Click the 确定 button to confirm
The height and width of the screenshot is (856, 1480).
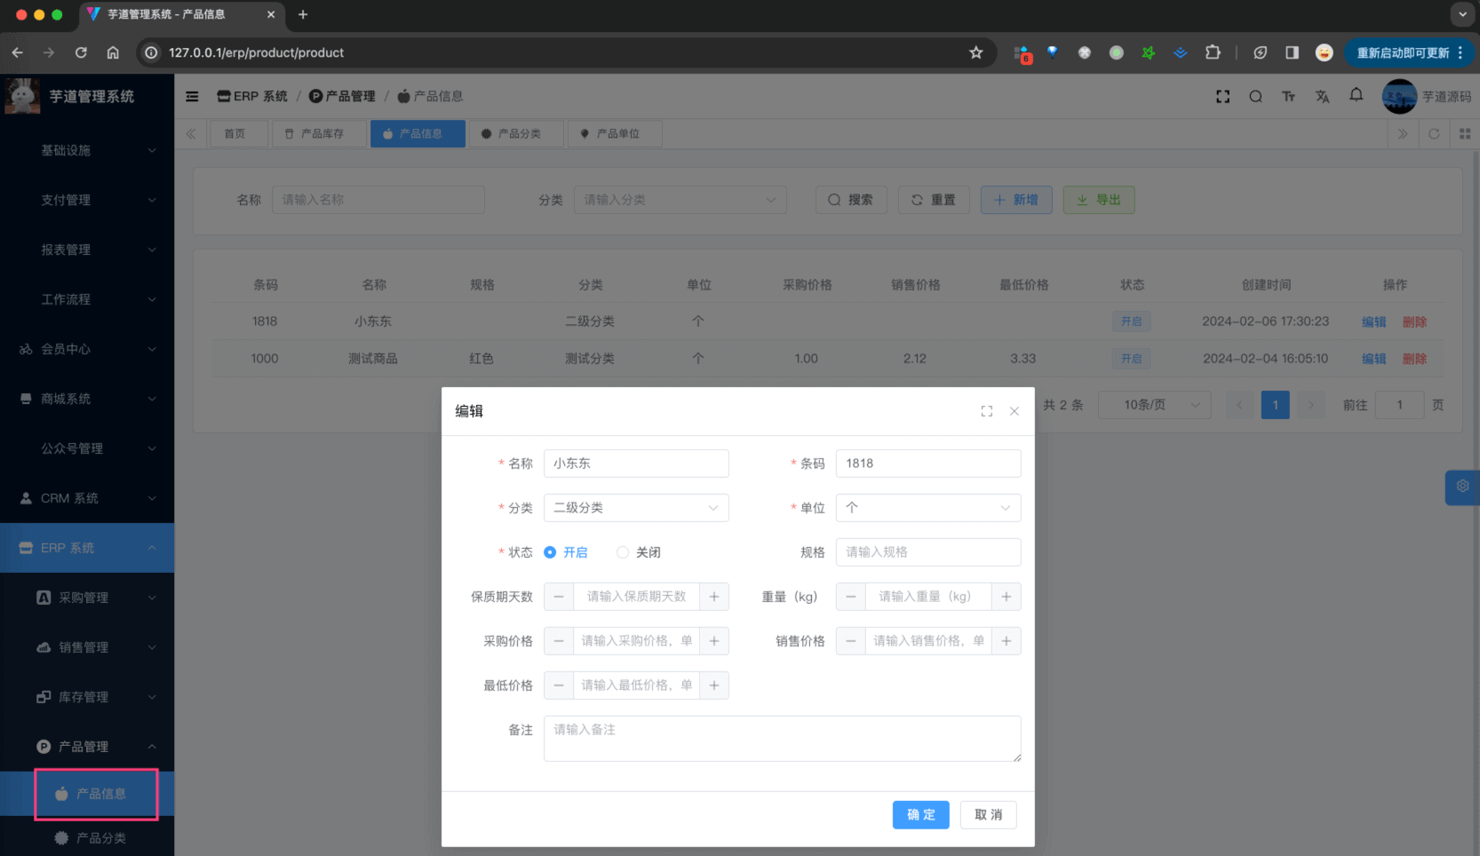[x=921, y=814]
